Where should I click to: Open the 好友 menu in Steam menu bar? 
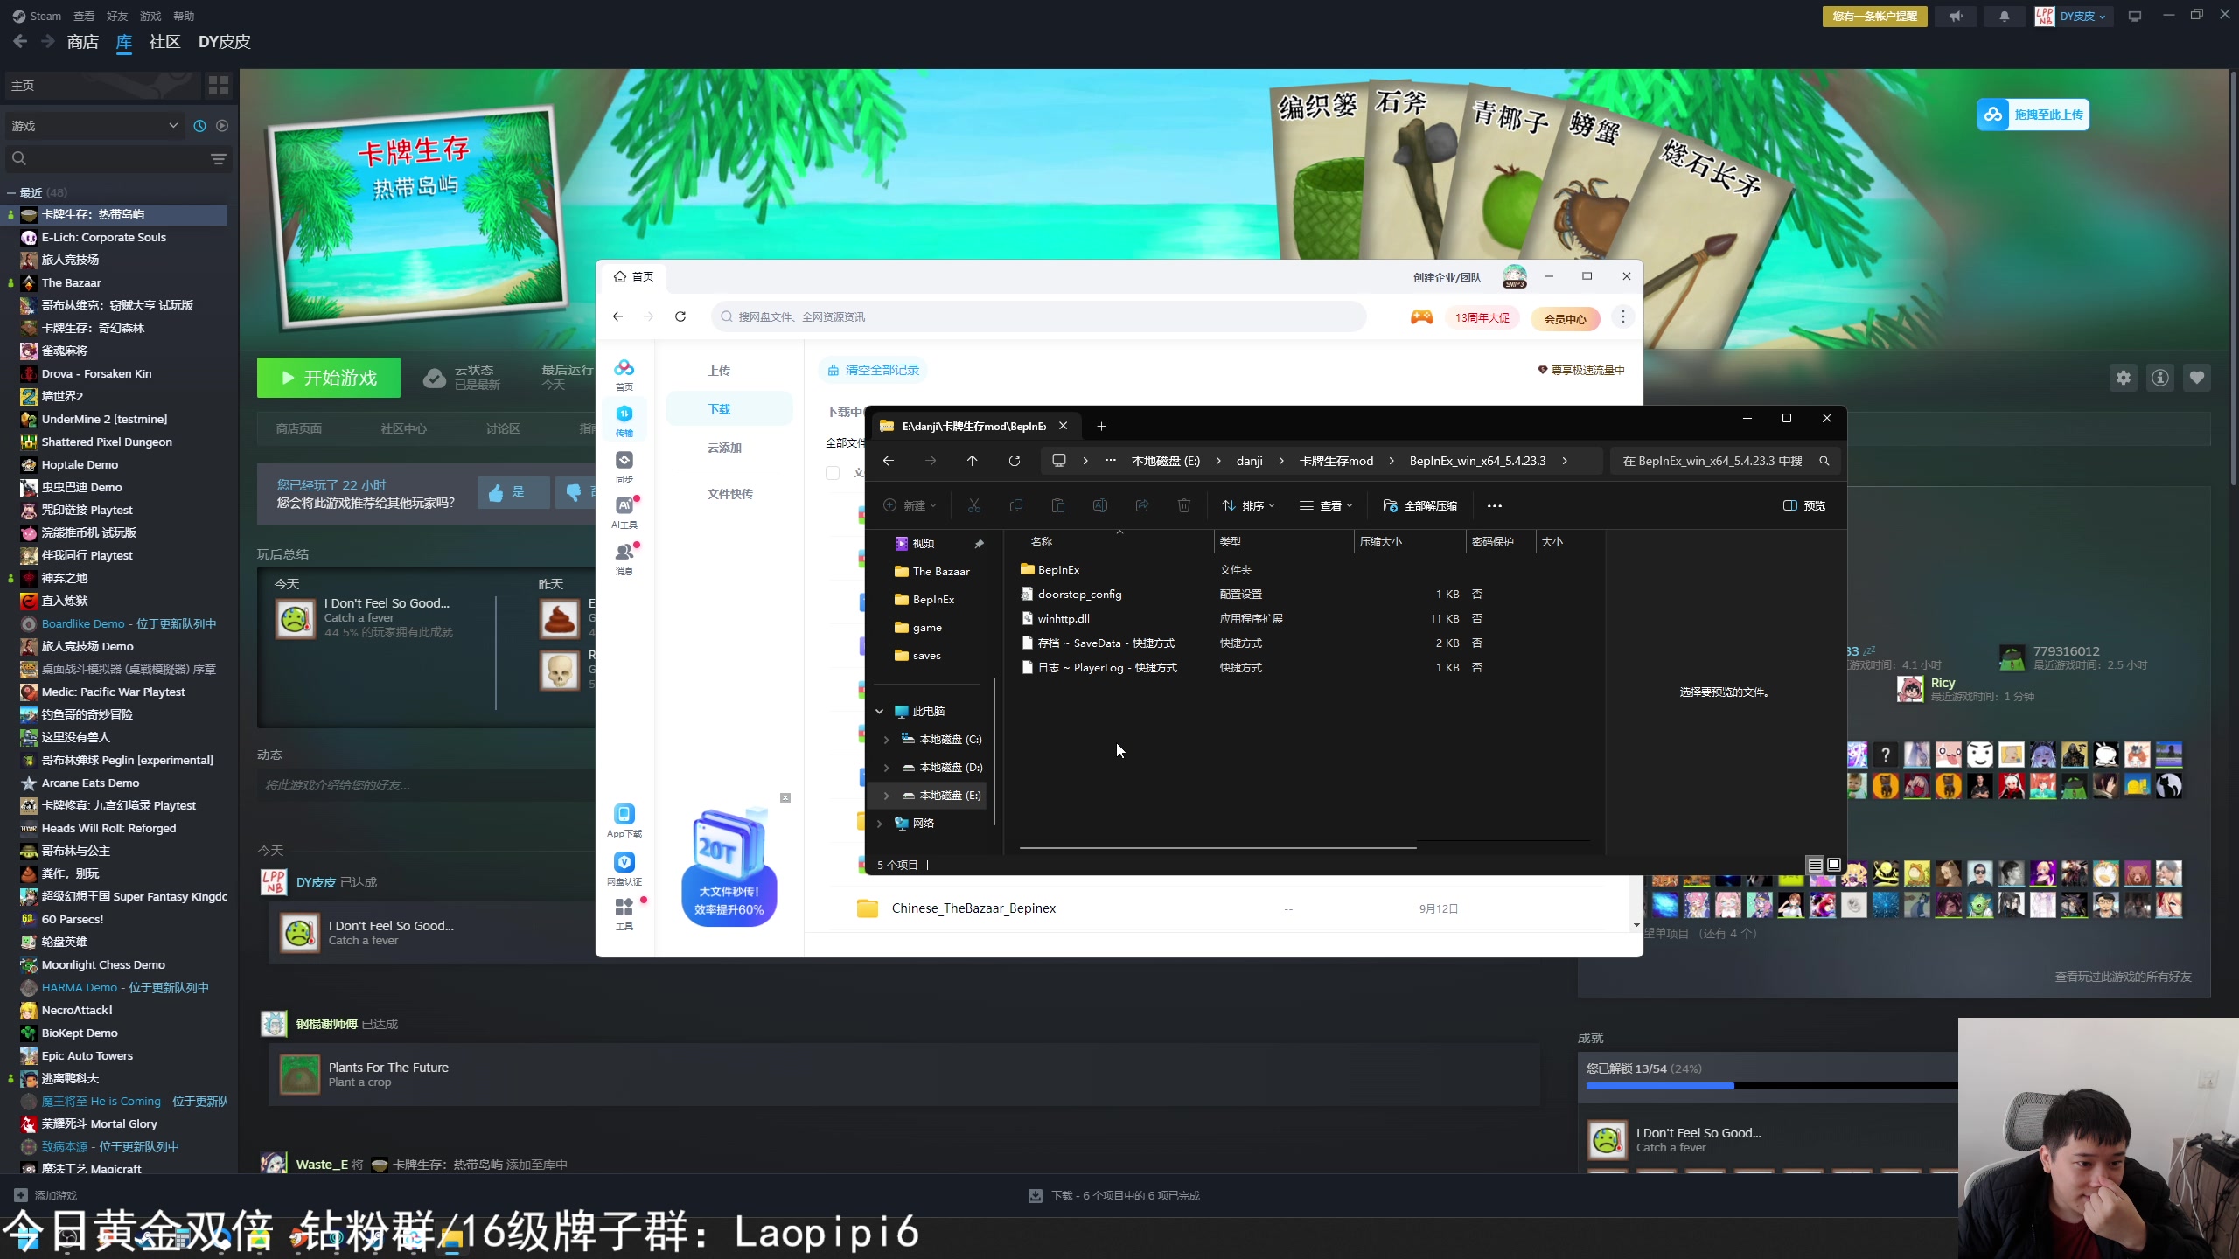coord(116,16)
